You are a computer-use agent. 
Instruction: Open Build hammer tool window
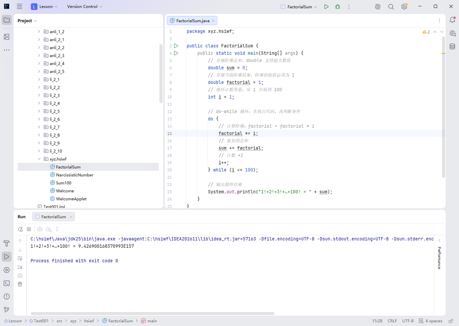(x=7, y=243)
